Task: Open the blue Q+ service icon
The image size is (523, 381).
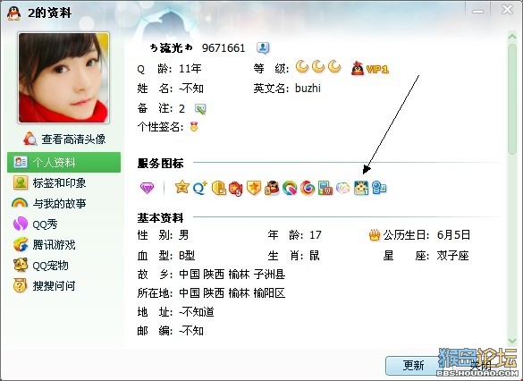Action: point(199,188)
